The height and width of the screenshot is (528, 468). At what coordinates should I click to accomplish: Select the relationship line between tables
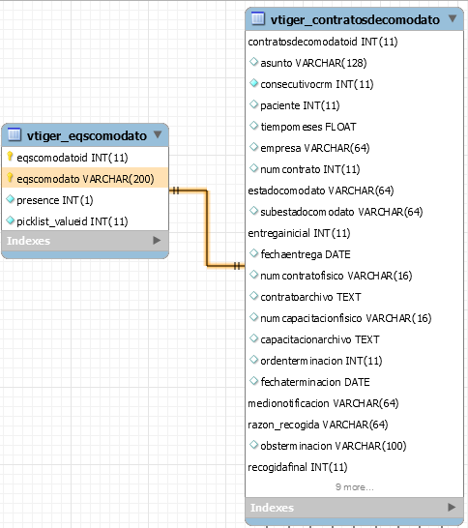point(207,228)
